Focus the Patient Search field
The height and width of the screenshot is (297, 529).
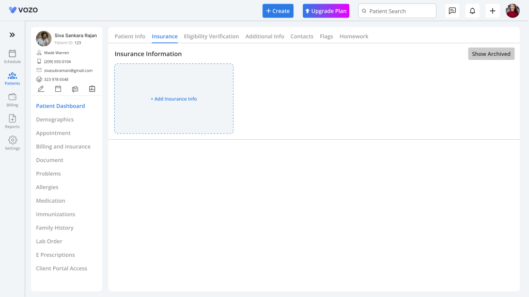pos(397,11)
